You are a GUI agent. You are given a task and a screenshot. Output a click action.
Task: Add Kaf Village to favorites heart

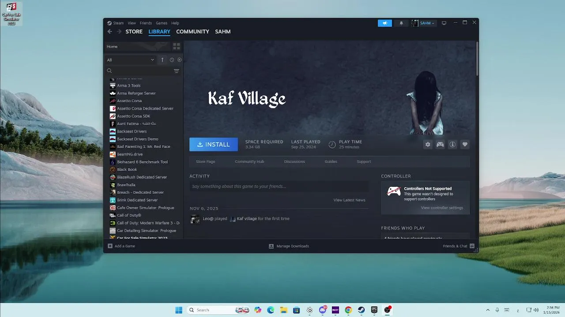coord(464,144)
